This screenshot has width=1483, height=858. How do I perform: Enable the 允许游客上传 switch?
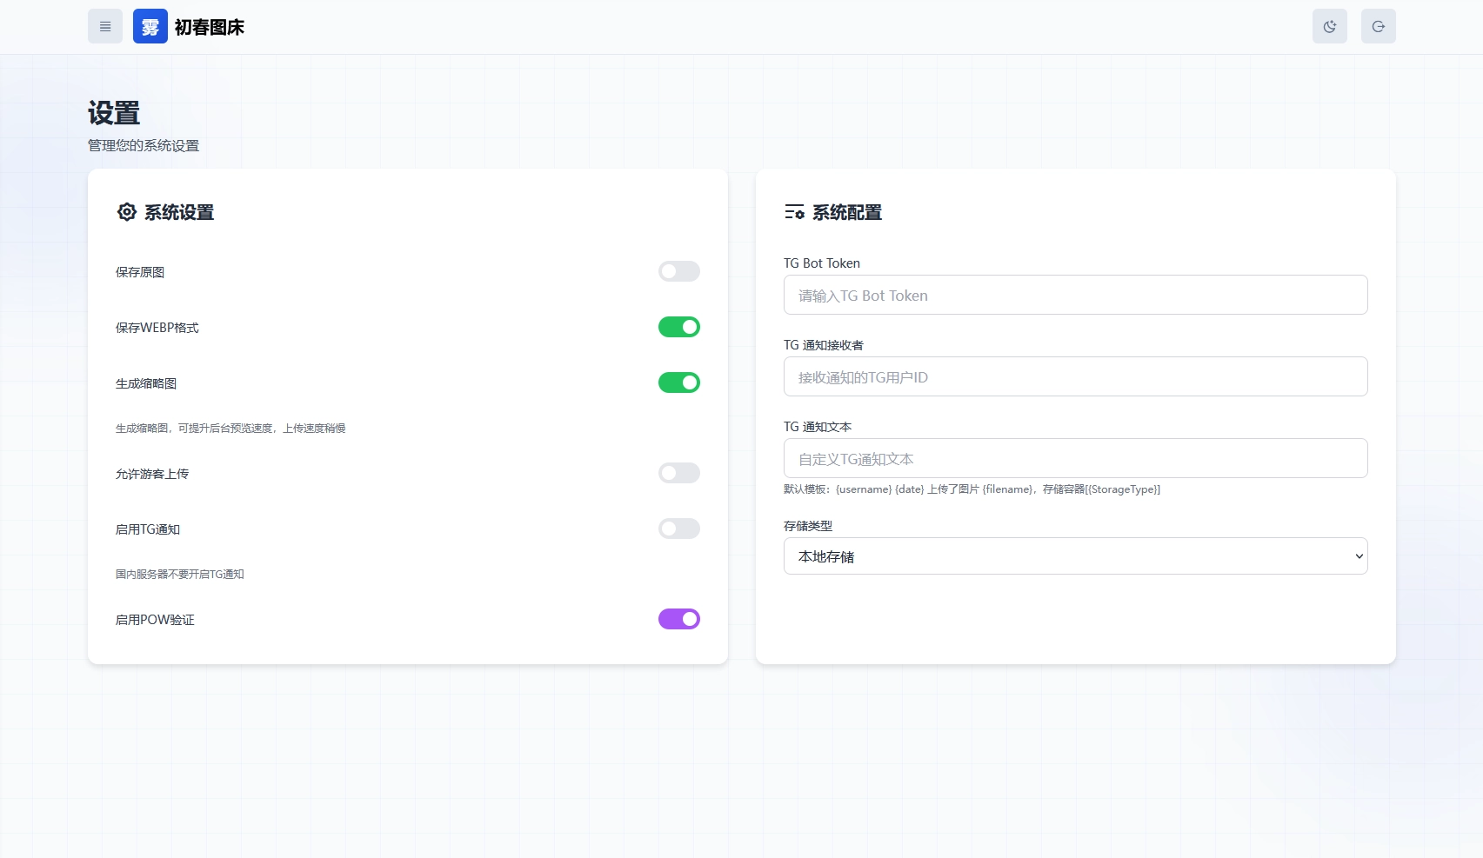(678, 473)
